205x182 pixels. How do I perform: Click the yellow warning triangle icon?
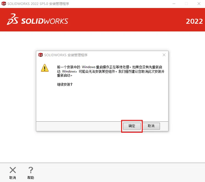pyautogui.click(x=45, y=68)
